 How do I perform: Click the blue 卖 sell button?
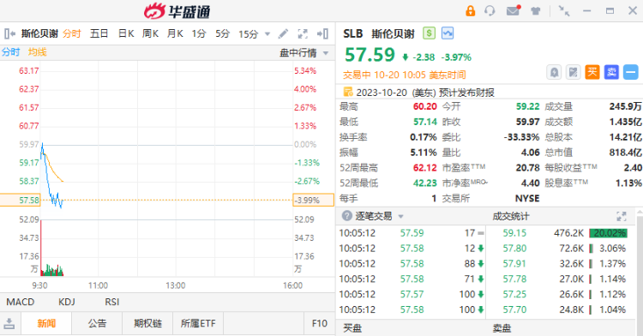[x=611, y=73]
